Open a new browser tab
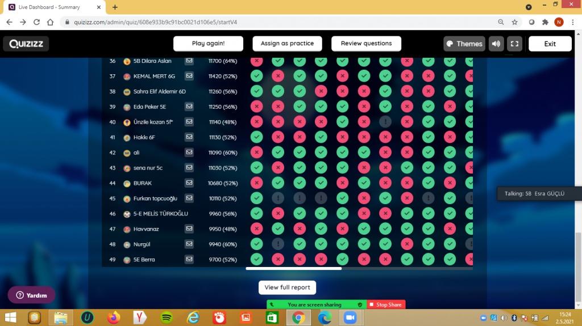The width and height of the screenshot is (582, 326). coord(115,7)
